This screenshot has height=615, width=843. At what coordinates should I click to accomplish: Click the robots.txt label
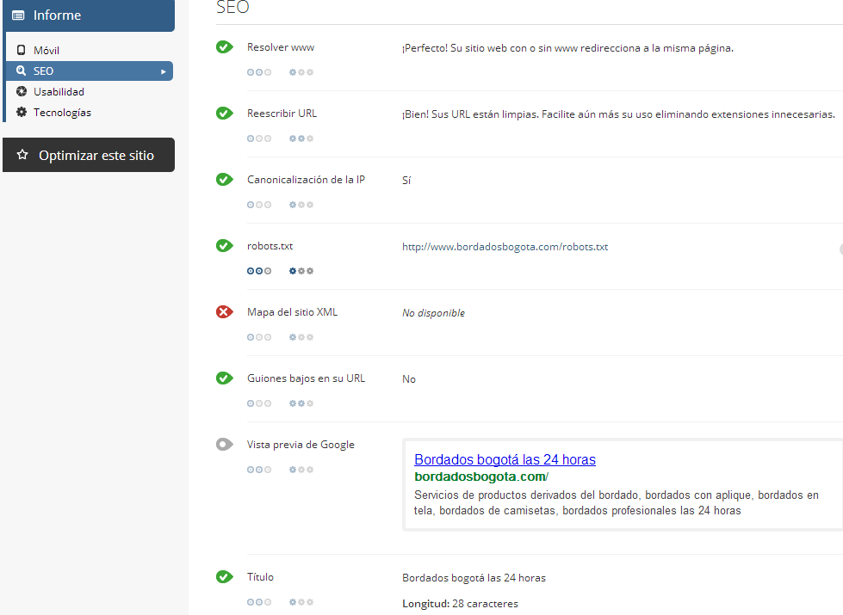(270, 246)
